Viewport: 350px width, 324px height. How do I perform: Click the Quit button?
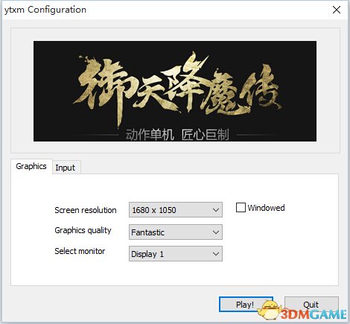(311, 305)
